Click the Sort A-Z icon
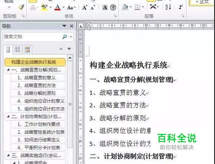 click(168, 7)
